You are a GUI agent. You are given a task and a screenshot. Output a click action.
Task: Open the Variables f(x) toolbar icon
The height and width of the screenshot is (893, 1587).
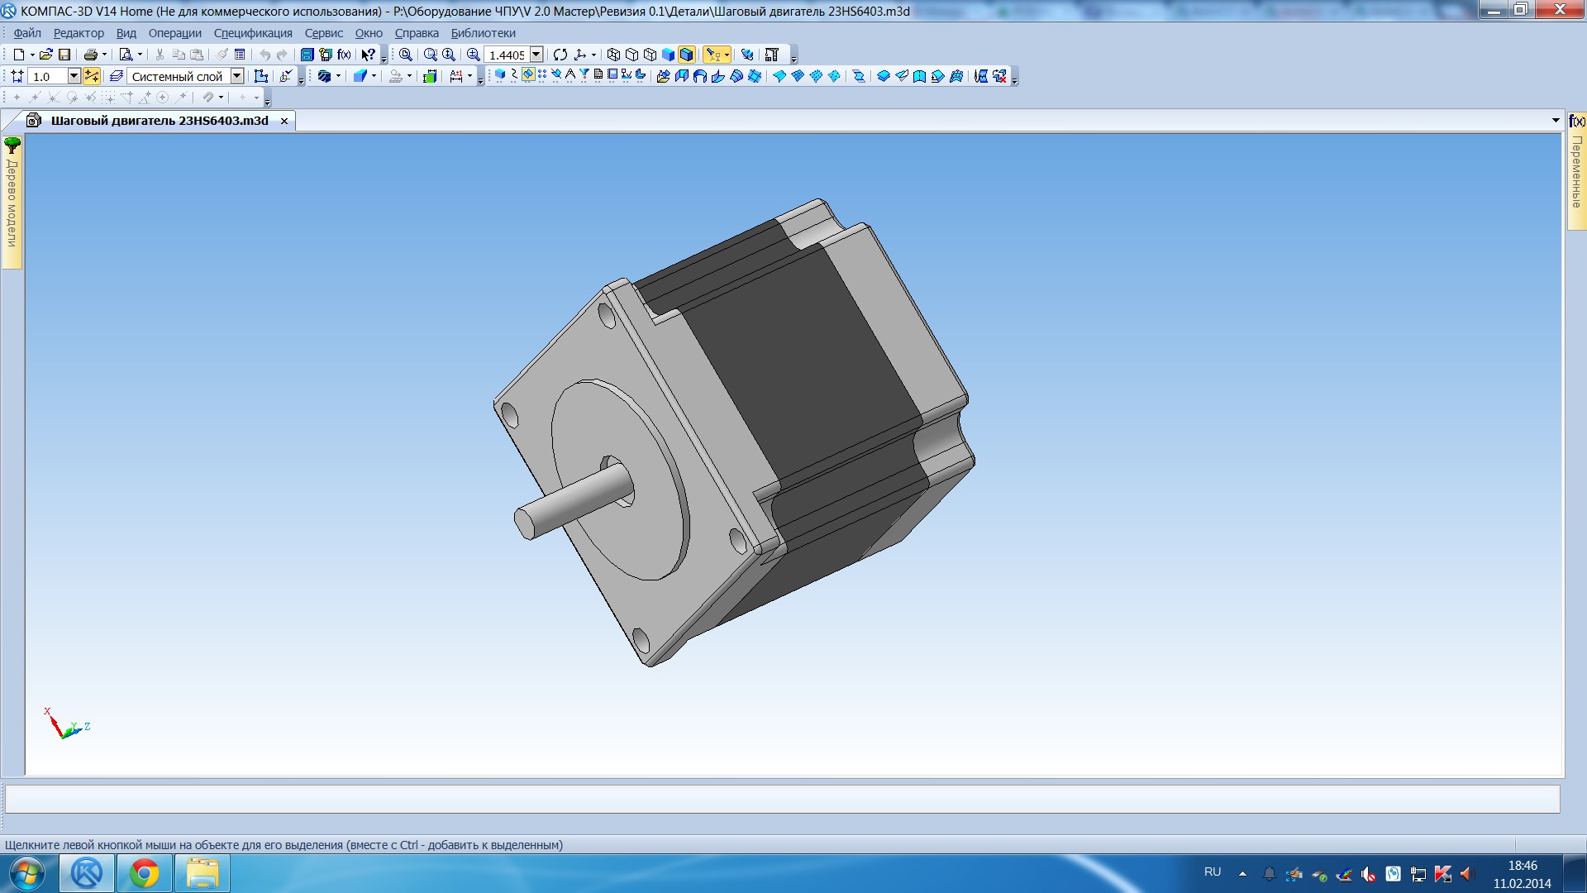coord(345,55)
